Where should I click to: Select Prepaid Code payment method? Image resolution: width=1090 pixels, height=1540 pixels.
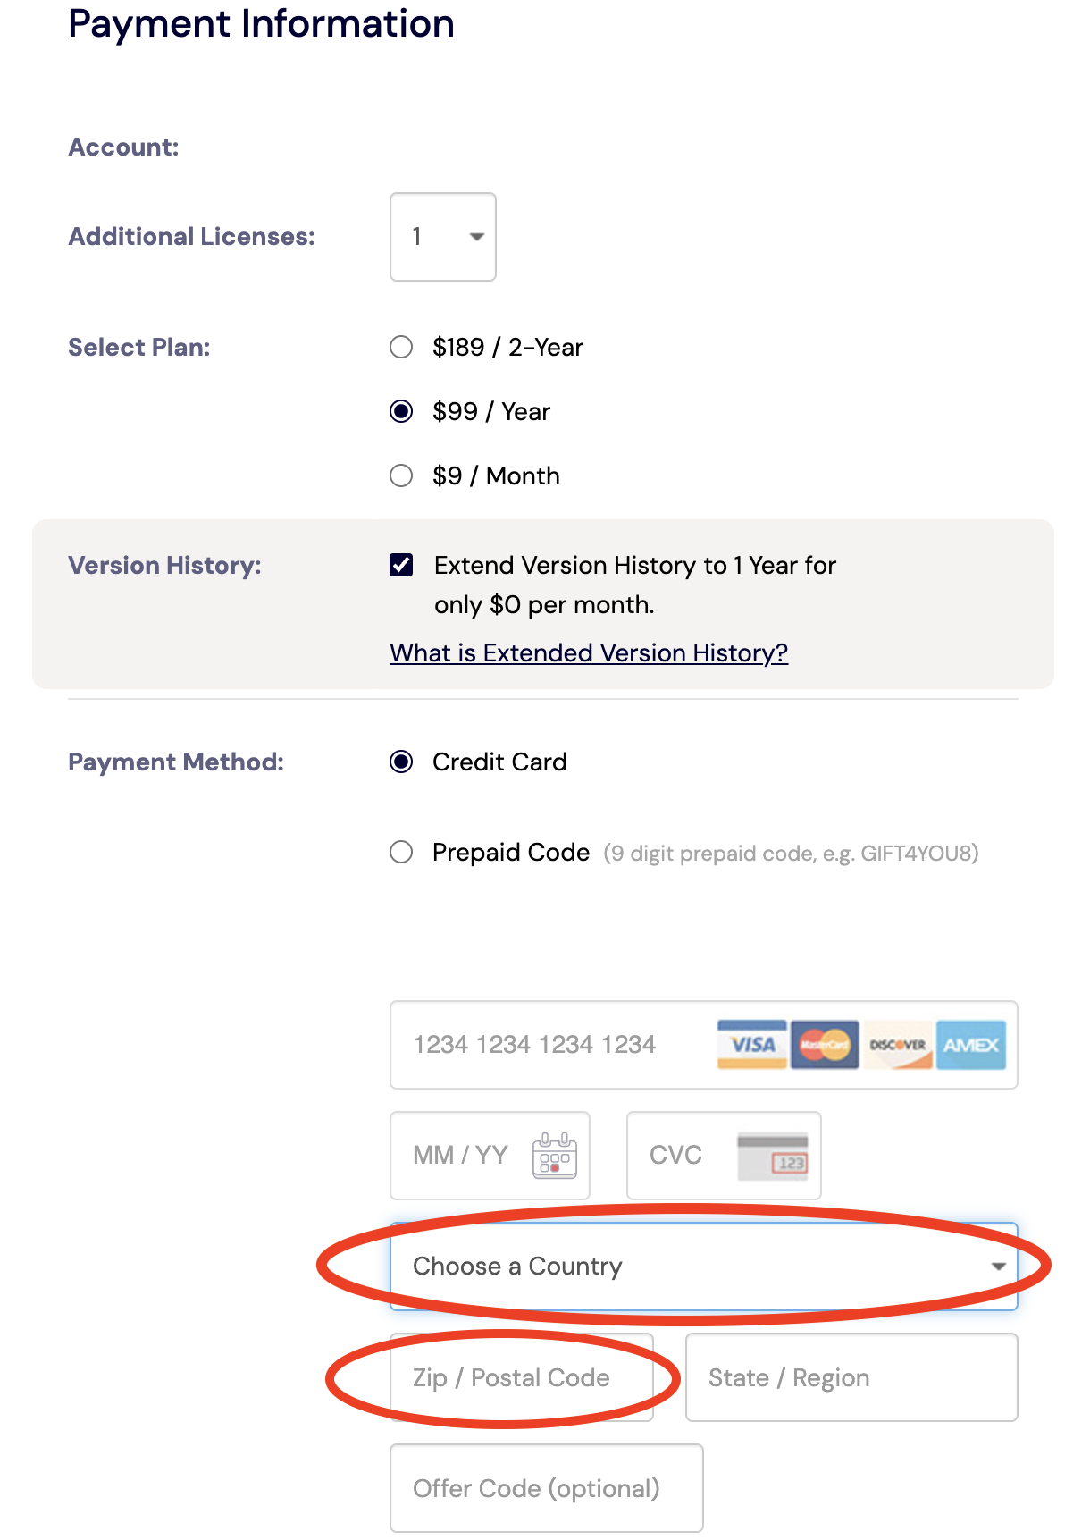(401, 853)
